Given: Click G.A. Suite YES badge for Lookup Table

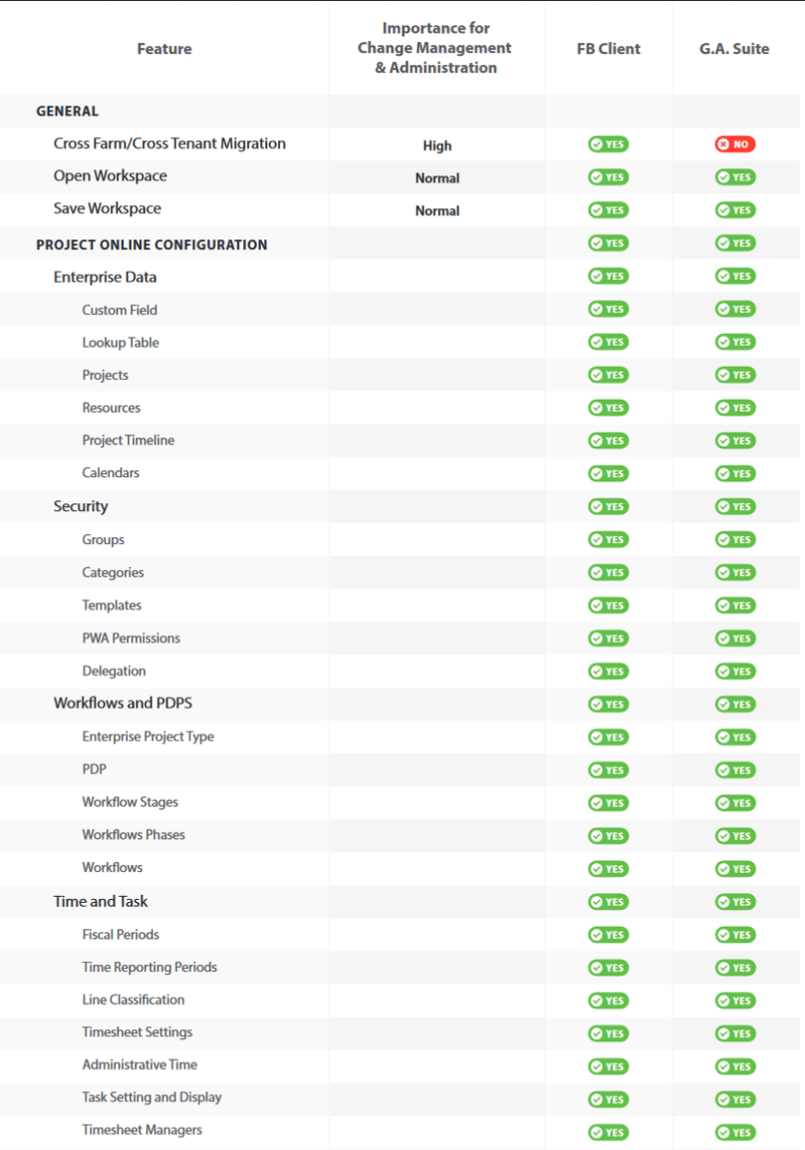Looking at the screenshot, I should tap(734, 343).
